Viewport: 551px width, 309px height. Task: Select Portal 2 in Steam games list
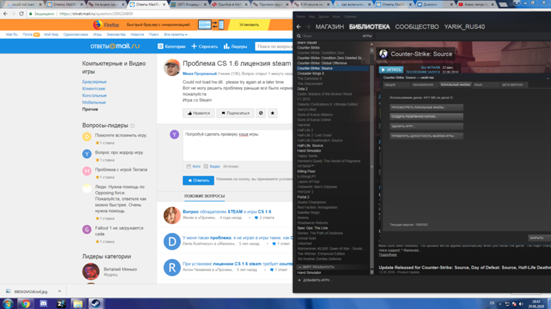pos(303,197)
